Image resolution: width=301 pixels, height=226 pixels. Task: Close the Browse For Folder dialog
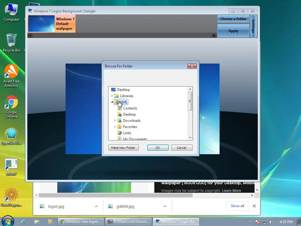(x=192, y=66)
